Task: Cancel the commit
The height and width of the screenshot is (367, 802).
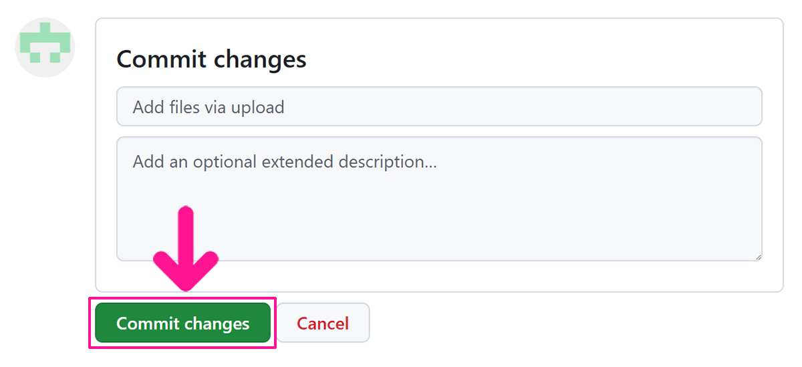Action: (323, 324)
